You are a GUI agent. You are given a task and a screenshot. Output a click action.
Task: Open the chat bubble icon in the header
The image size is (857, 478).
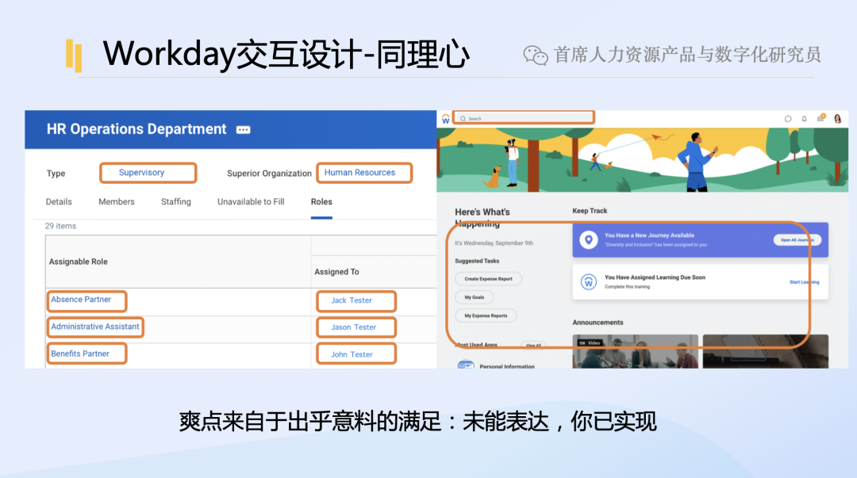[788, 119]
